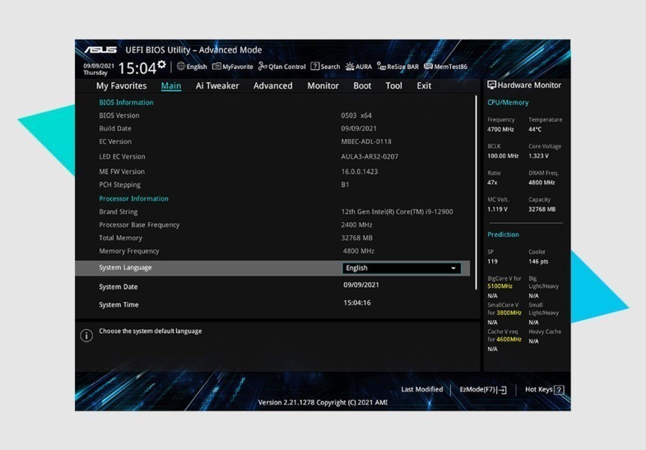Click the Hardware Monitor screen icon
646x450 pixels.
tap(491, 85)
